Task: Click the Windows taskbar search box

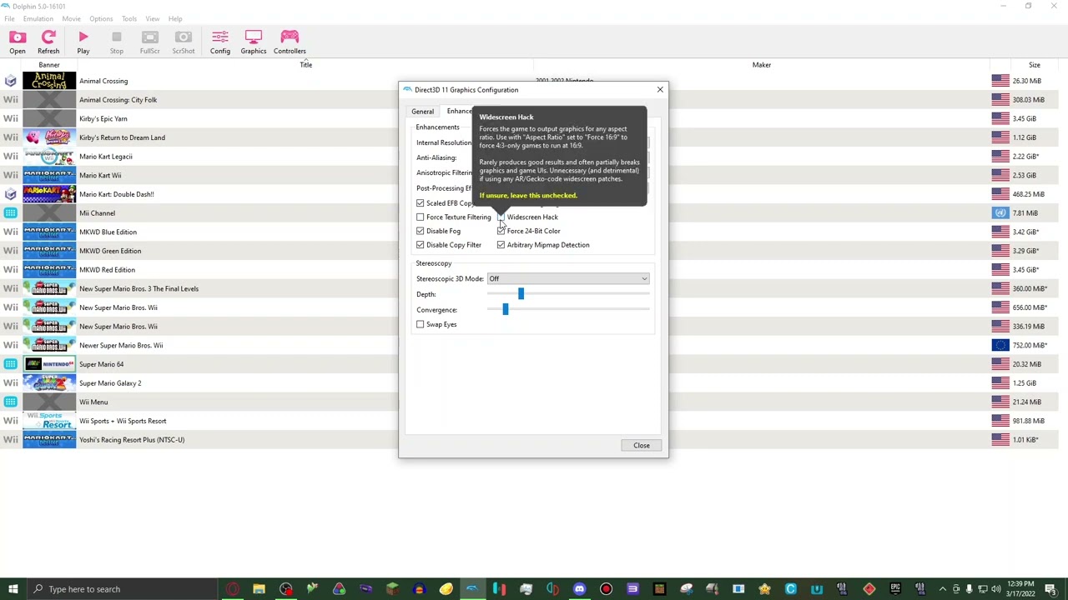Action: coord(122,589)
